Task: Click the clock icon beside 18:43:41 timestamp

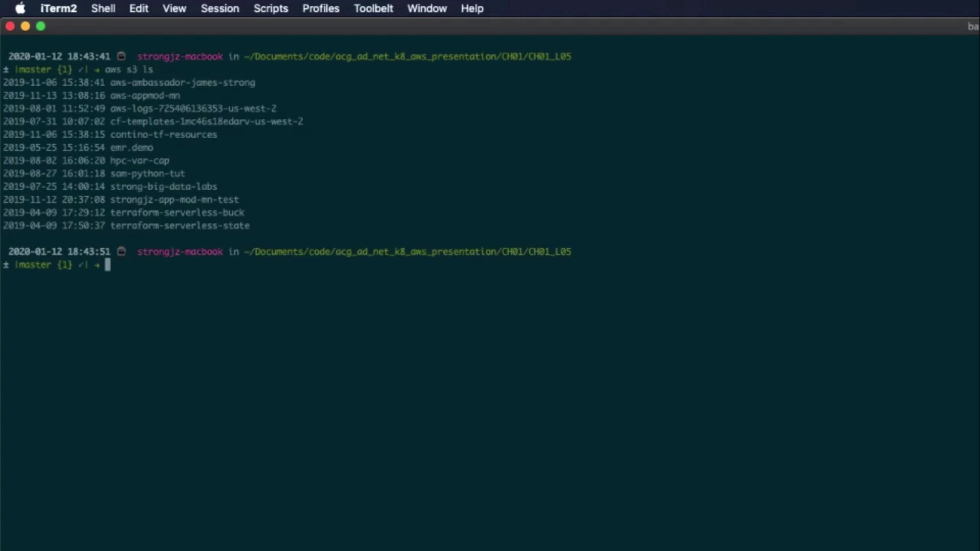Action: (x=121, y=57)
